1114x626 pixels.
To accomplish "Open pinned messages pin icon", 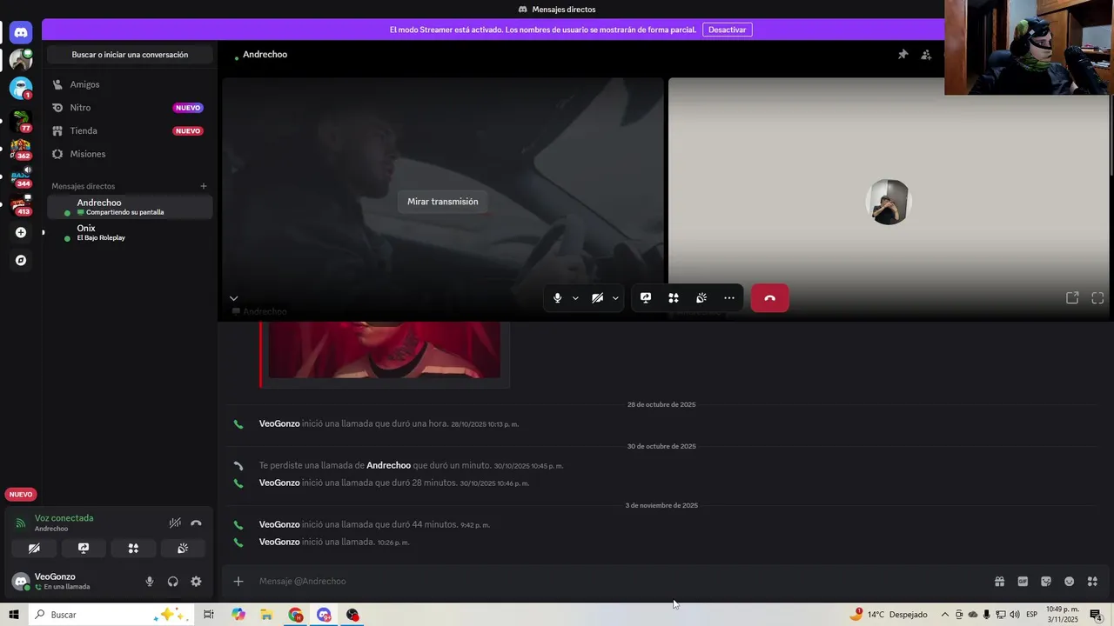I will point(903,54).
